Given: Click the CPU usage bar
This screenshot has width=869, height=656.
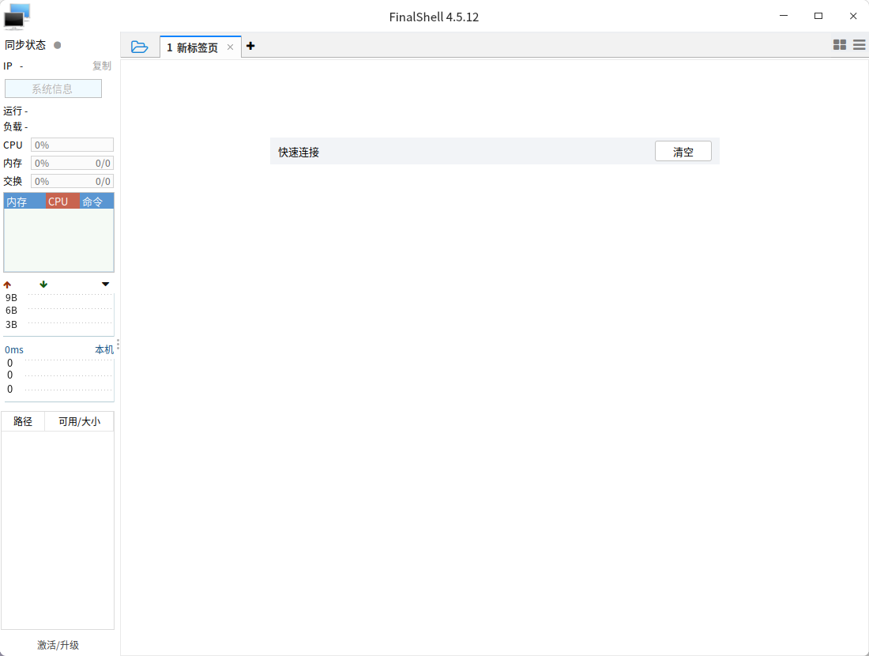Looking at the screenshot, I should 72,145.
